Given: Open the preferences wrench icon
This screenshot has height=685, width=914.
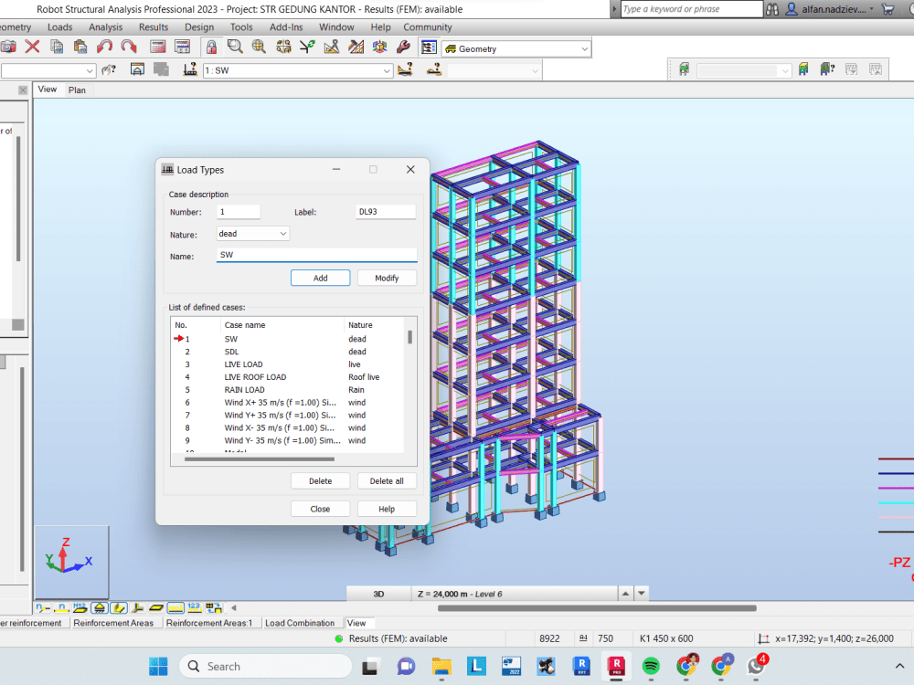Looking at the screenshot, I should point(404,47).
